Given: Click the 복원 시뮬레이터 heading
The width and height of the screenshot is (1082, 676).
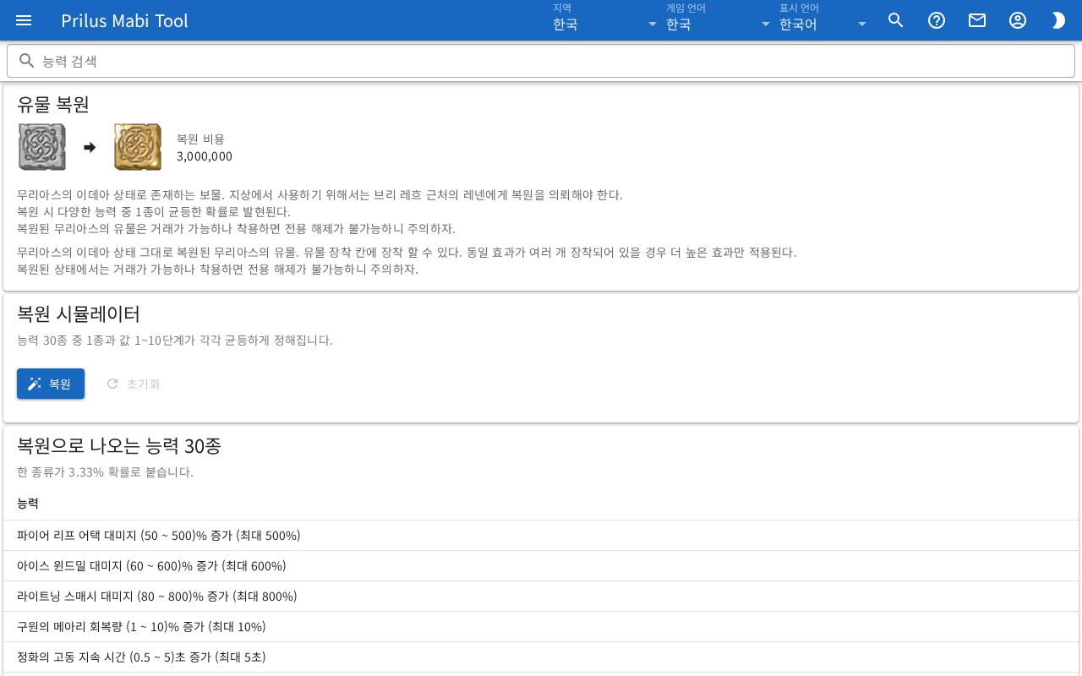Looking at the screenshot, I should pos(79,313).
